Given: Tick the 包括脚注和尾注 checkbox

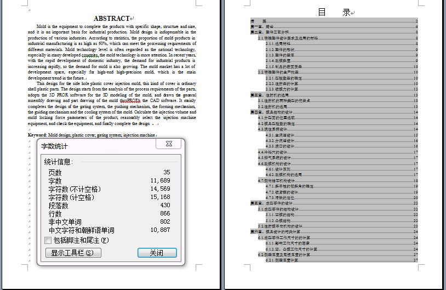Looking at the screenshot, I should tap(48, 241).
